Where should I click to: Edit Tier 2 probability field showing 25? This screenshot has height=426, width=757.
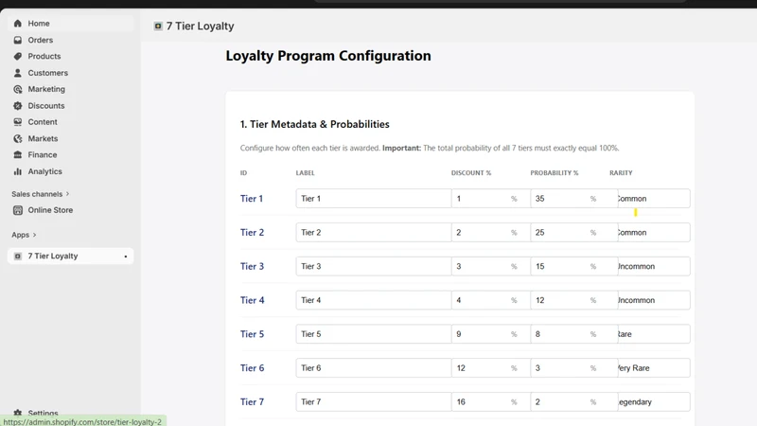574,232
